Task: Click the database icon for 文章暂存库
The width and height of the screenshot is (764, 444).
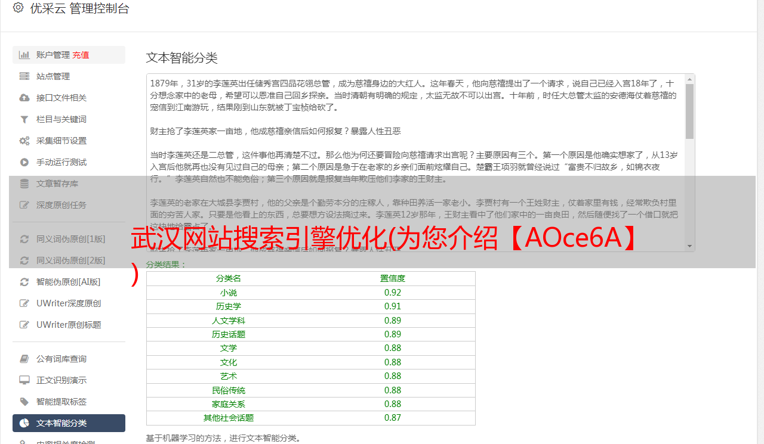Action: point(24,184)
